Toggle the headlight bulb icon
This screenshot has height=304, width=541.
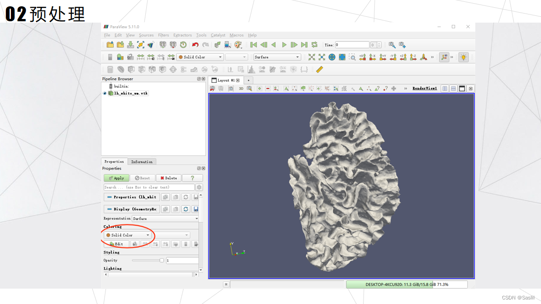pos(463,57)
